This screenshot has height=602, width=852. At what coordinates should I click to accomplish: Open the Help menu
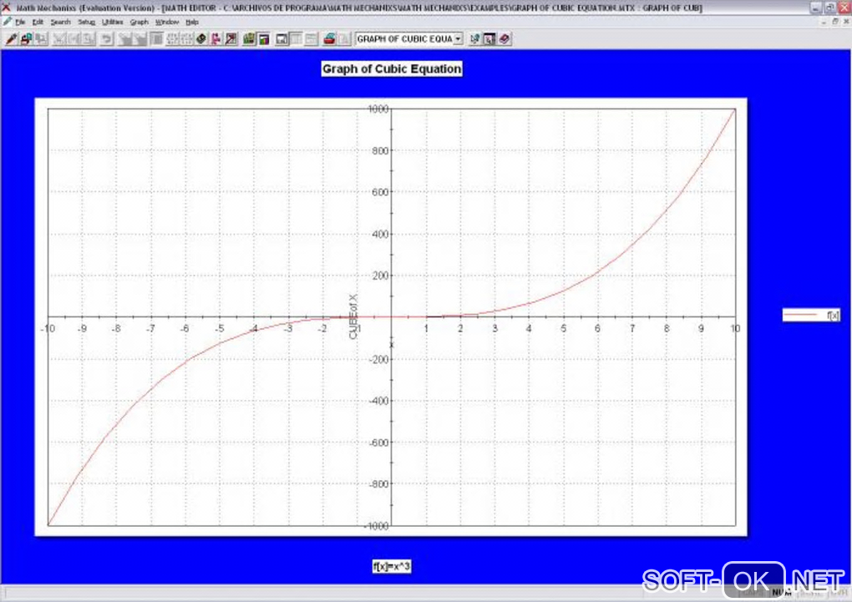point(192,23)
